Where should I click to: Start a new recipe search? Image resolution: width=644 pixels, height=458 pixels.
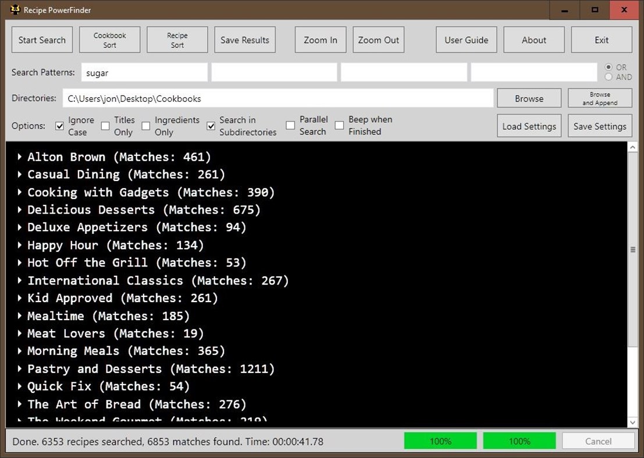pos(41,40)
